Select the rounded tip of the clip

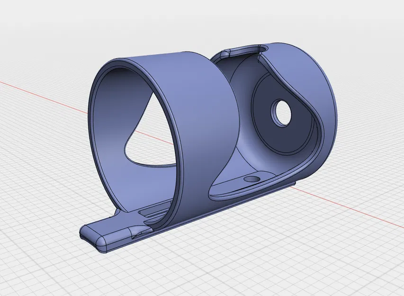coord(92,237)
